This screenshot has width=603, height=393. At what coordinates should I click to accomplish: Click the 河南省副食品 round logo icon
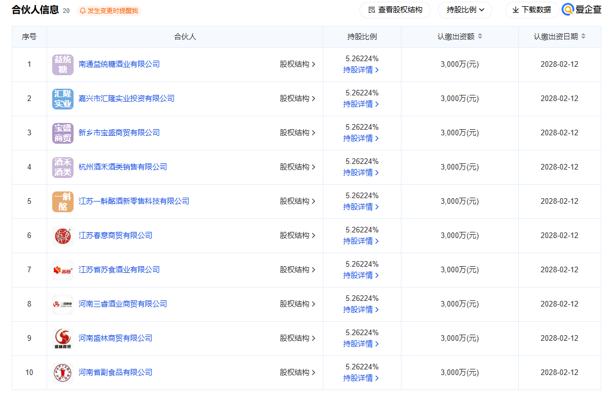tap(63, 373)
